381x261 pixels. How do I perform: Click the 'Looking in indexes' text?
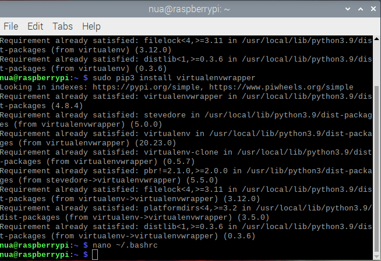tap(40, 87)
